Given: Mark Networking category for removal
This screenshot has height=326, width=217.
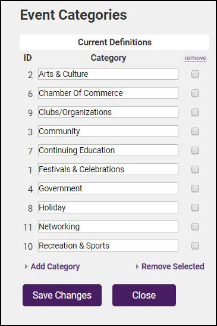Looking at the screenshot, I should [195, 226].
